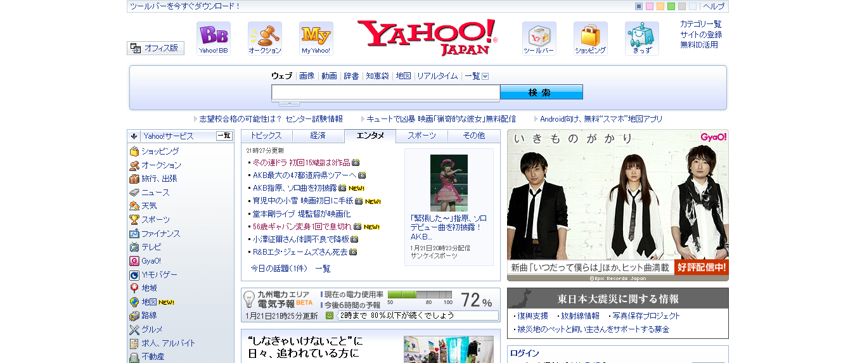Select the 知恵袋 search tab
This screenshot has width=855, height=363.
click(x=377, y=76)
